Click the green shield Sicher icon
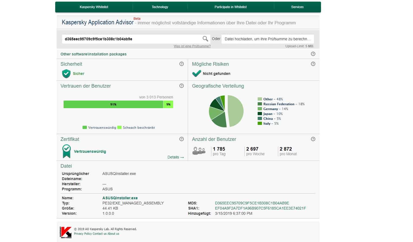Viewport: 413px width, 242px height. (x=66, y=74)
